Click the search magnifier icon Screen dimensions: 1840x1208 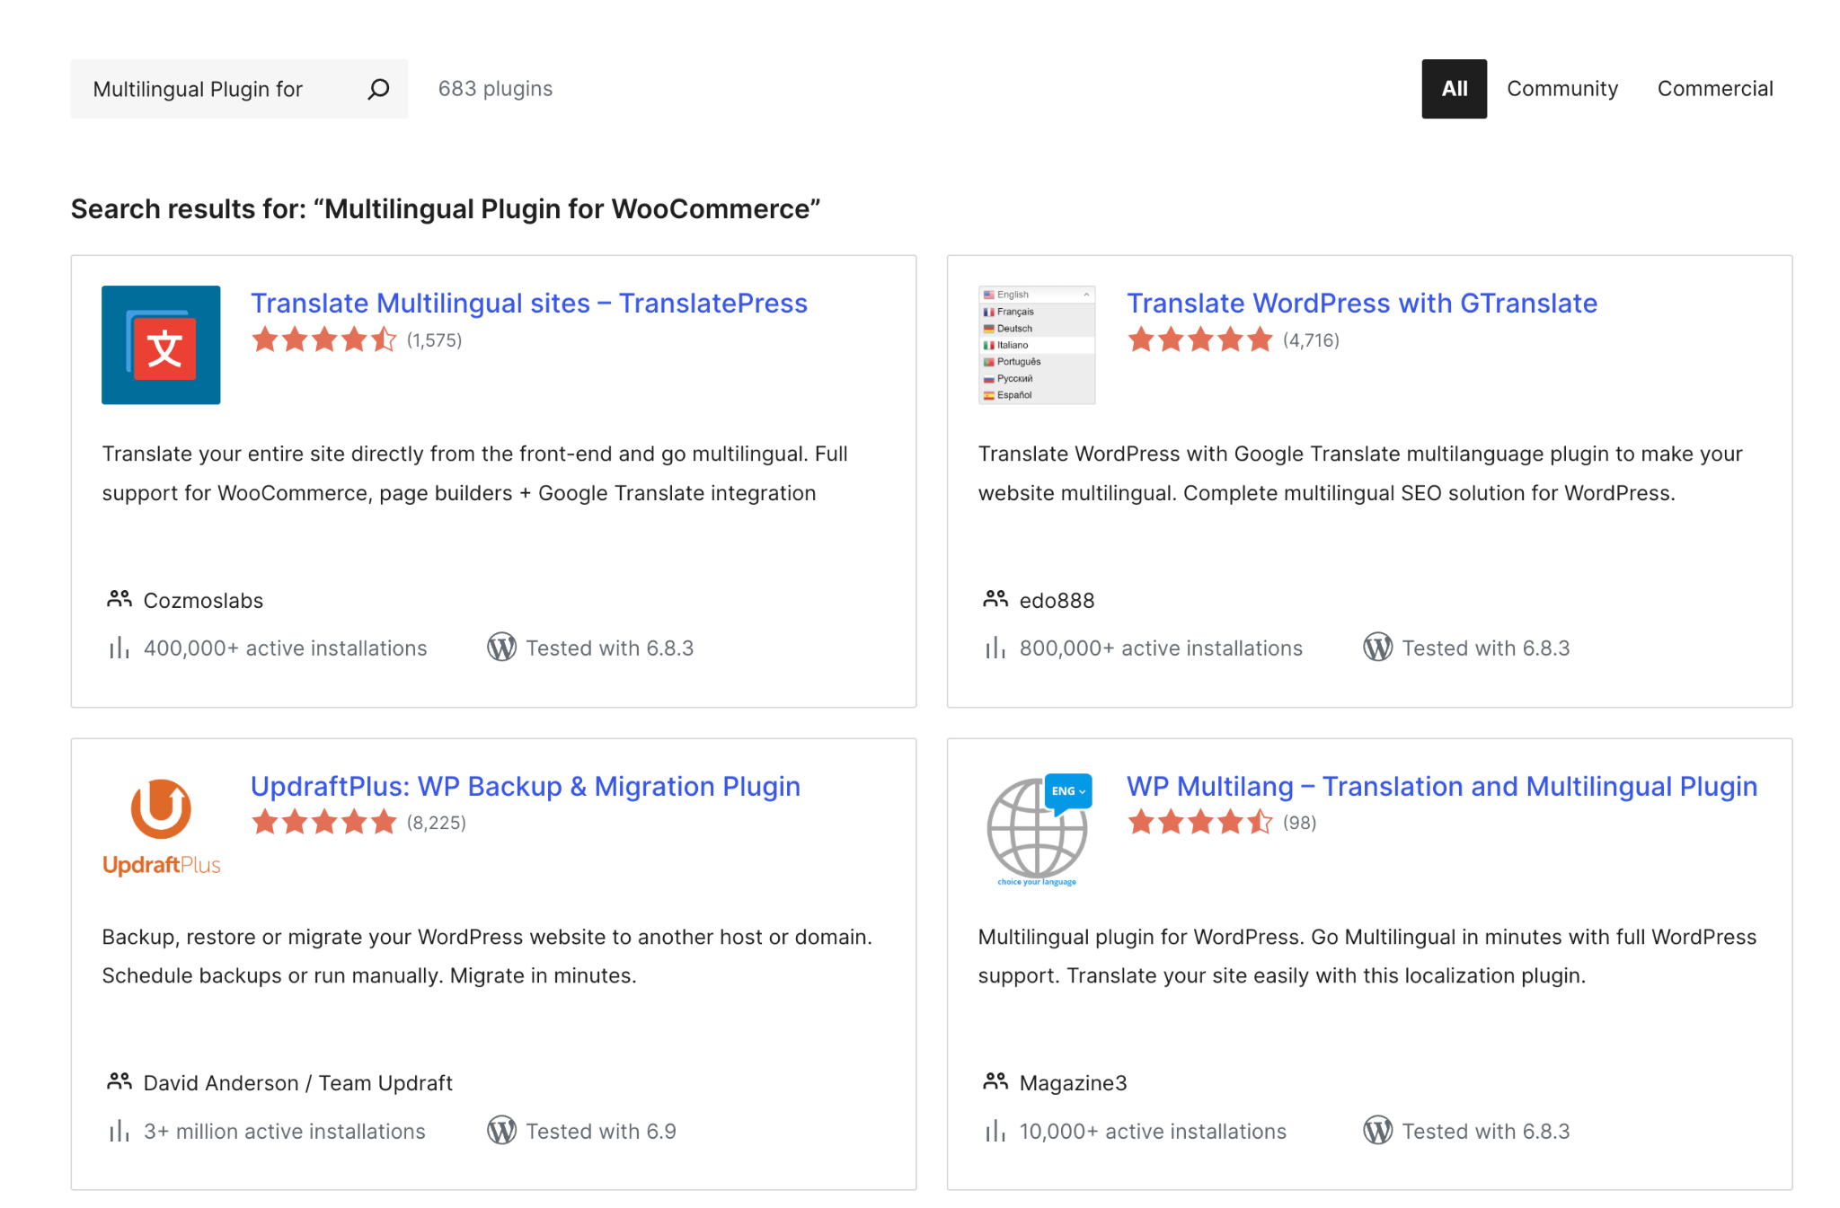click(378, 89)
